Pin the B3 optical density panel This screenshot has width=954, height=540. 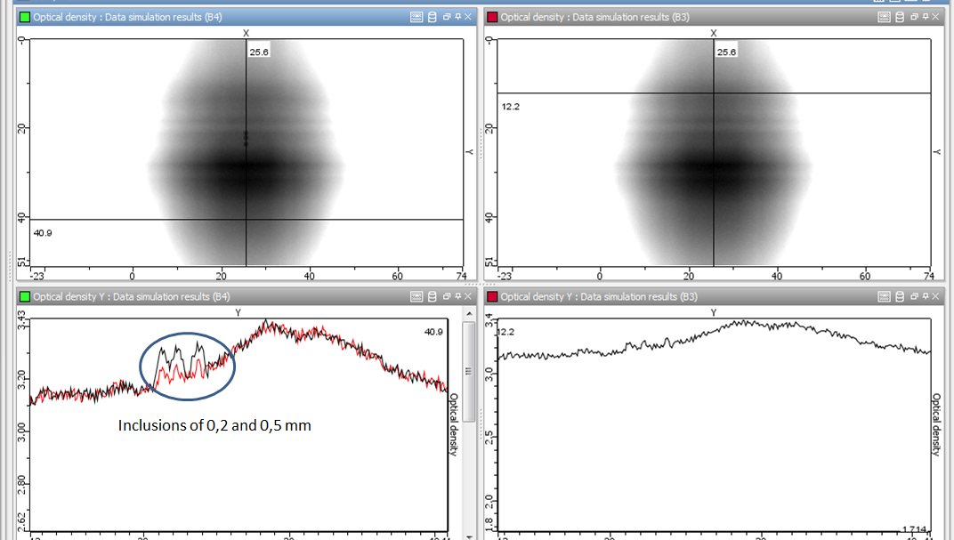pos(926,17)
